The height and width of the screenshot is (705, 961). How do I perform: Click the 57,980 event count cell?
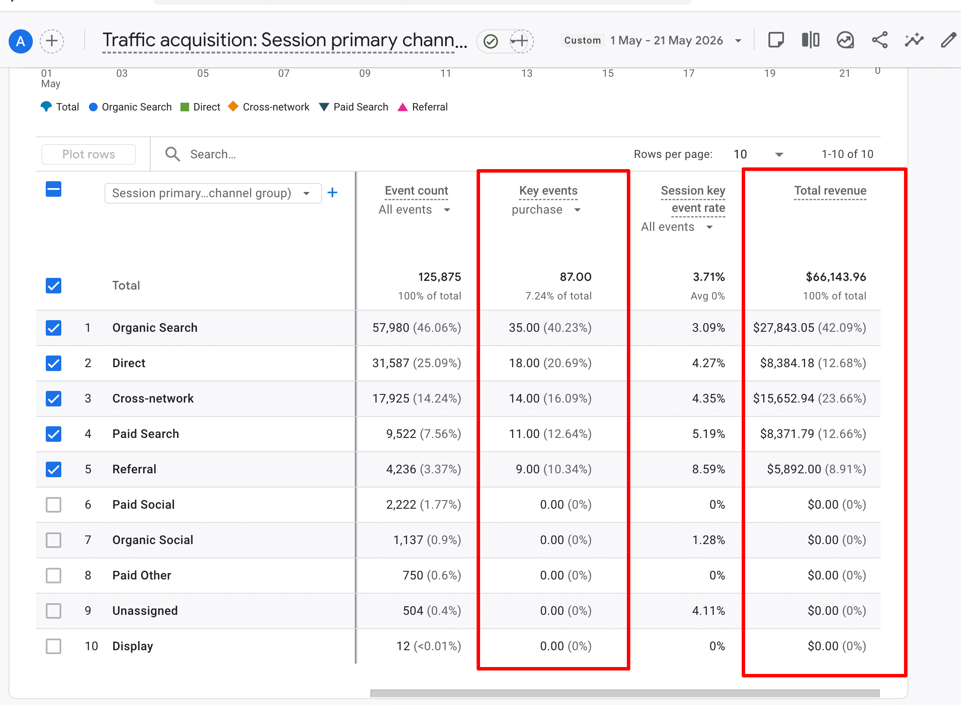coord(417,328)
